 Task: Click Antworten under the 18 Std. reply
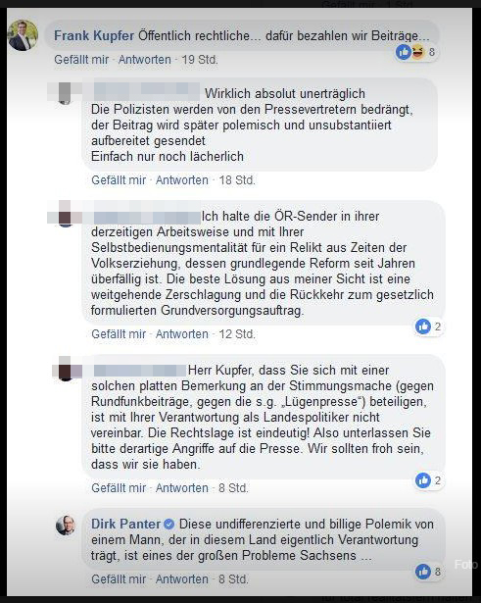pos(181,180)
